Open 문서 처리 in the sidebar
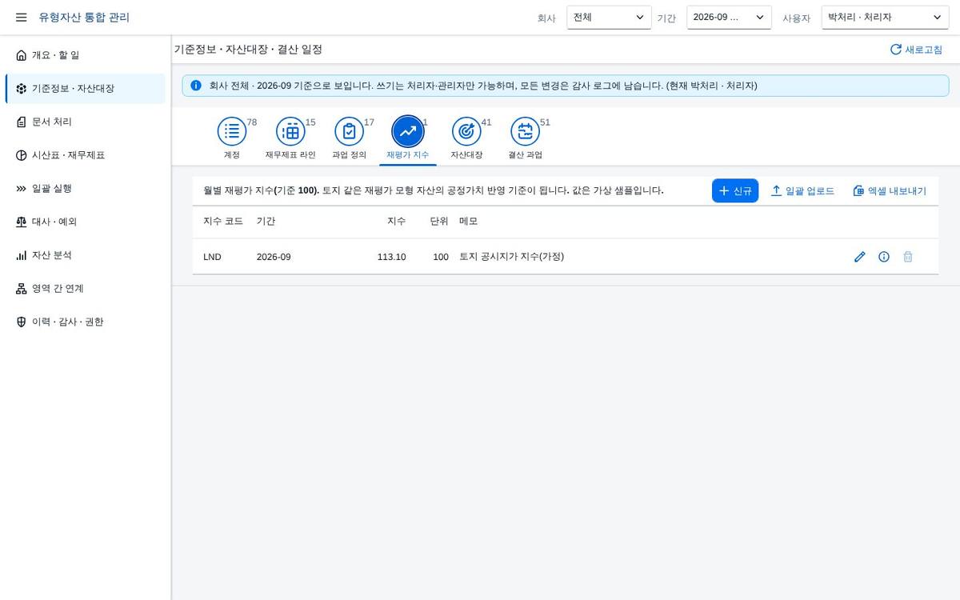Image resolution: width=960 pixels, height=600 pixels. point(86,122)
